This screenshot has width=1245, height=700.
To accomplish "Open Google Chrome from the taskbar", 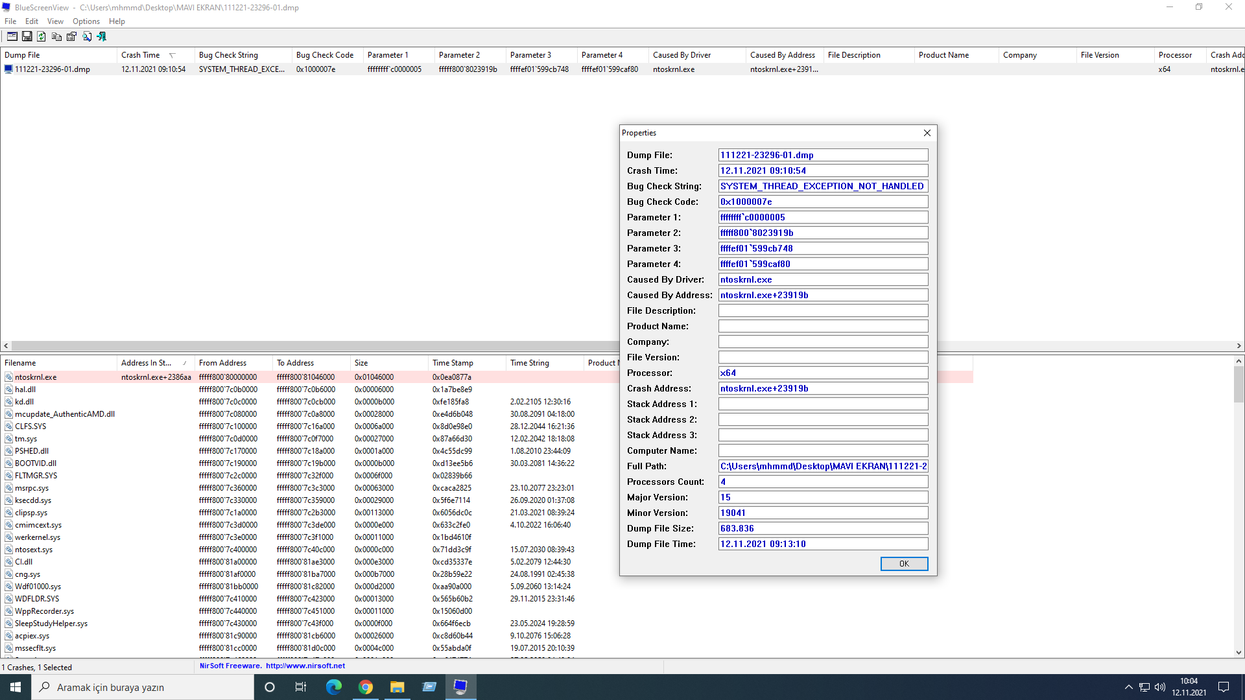I will pyautogui.click(x=366, y=687).
